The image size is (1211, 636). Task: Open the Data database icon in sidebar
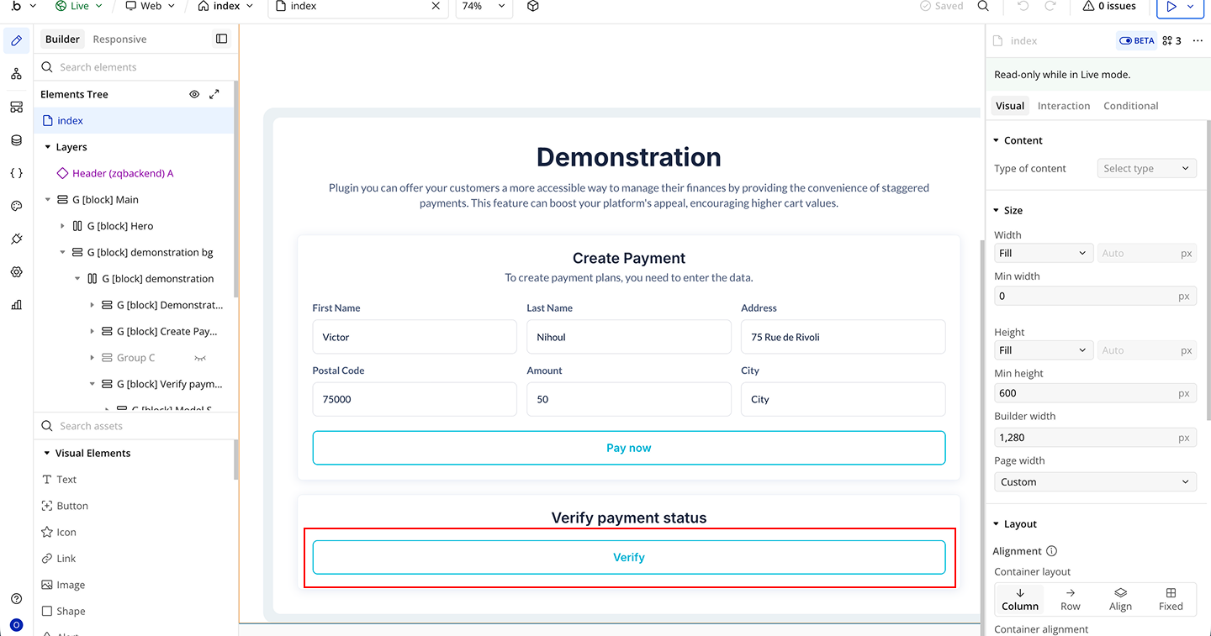(16, 140)
